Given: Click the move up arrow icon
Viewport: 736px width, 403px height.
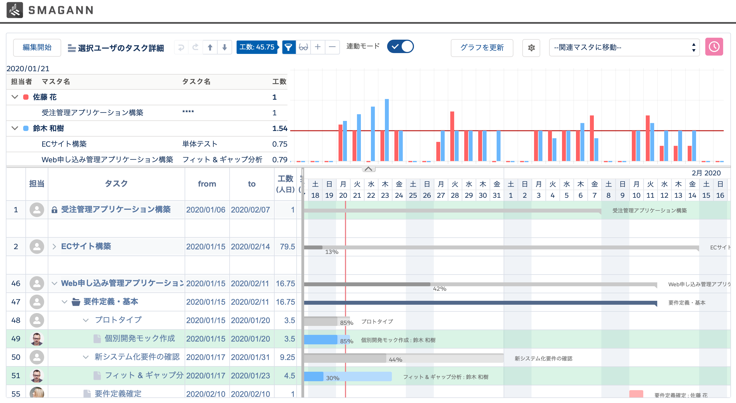Looking at the screenshot, I should coord(210,47).
